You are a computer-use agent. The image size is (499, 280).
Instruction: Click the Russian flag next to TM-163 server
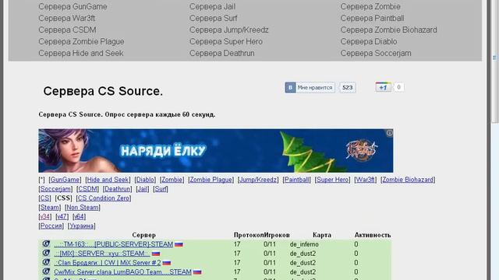179,244
